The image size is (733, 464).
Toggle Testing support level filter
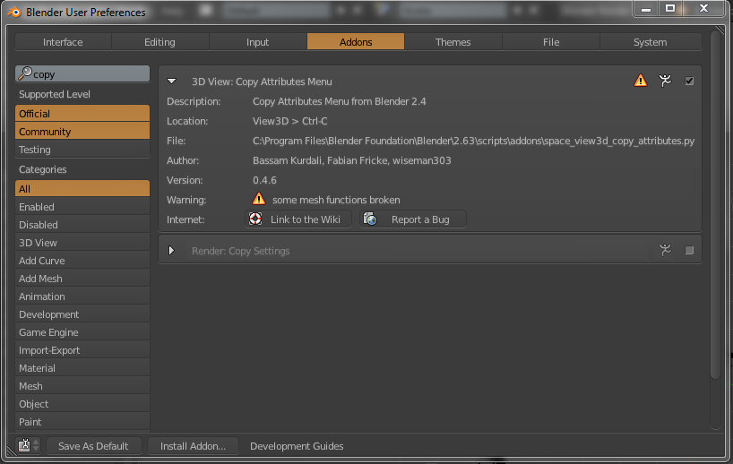82,150
